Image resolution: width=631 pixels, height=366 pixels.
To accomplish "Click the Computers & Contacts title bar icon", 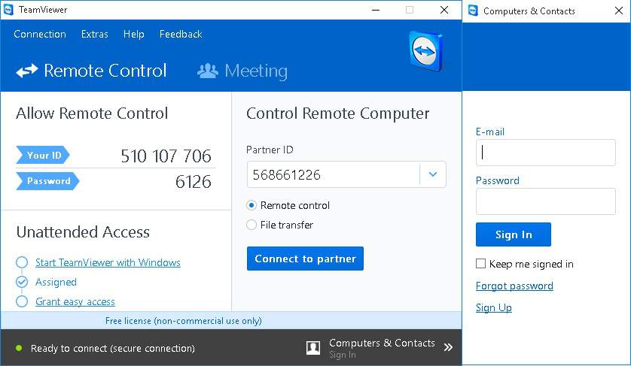I will pos(473,11).
